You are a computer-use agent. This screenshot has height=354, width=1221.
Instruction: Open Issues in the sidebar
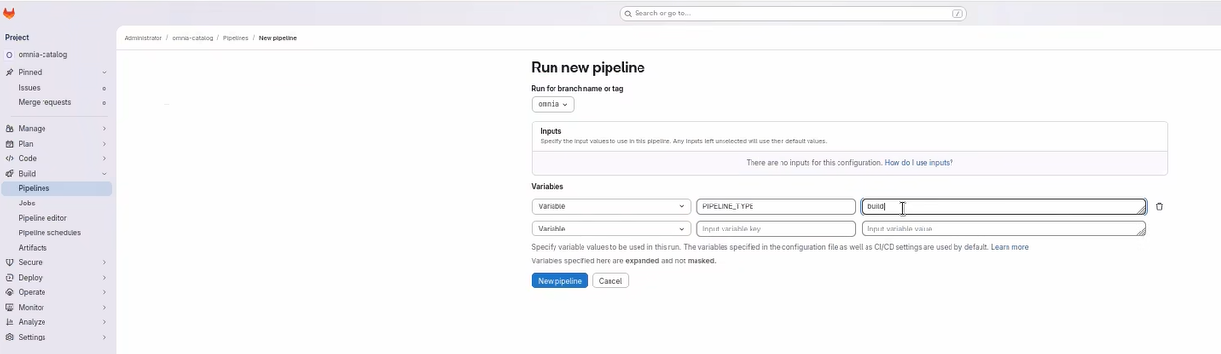tap(58, 88)
